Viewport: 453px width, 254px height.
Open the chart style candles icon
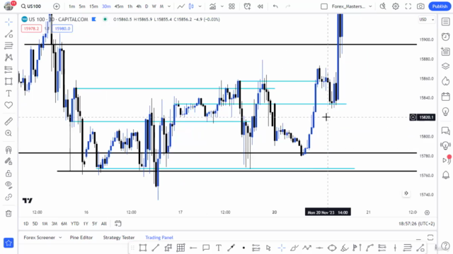point(191,6)
